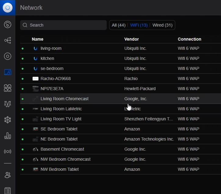Image resolution: width=221 pixels, height=194 pixels.
Task: Open the WiFi broadcast sidebar icon
Action: (x=8, y=152)
